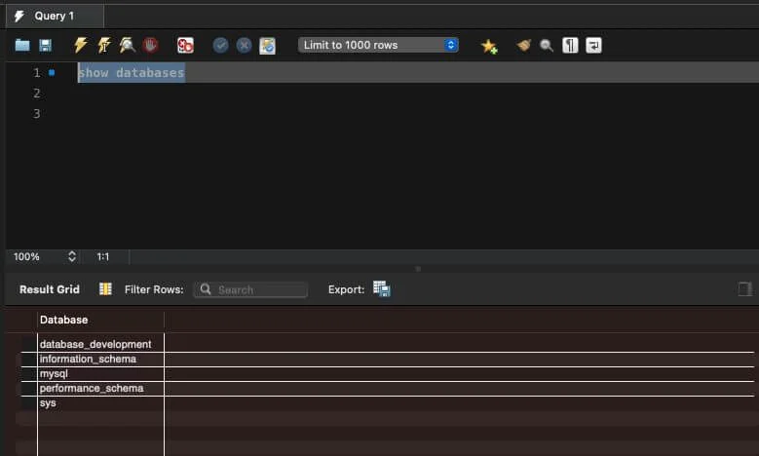Select the Query 1 tab
Image resolution: width=759 pixels, height=456 pixels.
[55, 16]
